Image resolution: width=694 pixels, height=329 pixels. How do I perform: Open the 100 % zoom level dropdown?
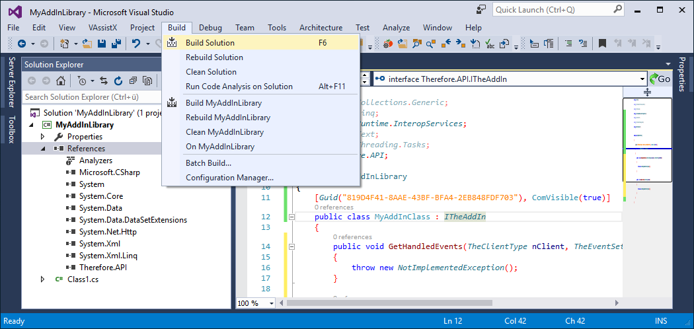pyautogui.click(x=271, y=303)
